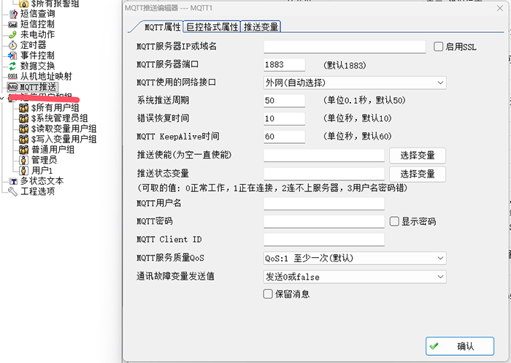The image size is (511, 363).
Task: Toggle the 显示密码 checkbox
Action: click(x=394, y=221)
